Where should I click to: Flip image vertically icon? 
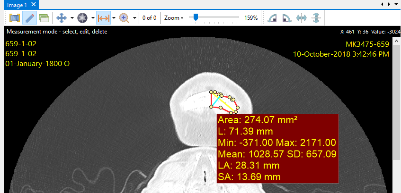[316, 18]
